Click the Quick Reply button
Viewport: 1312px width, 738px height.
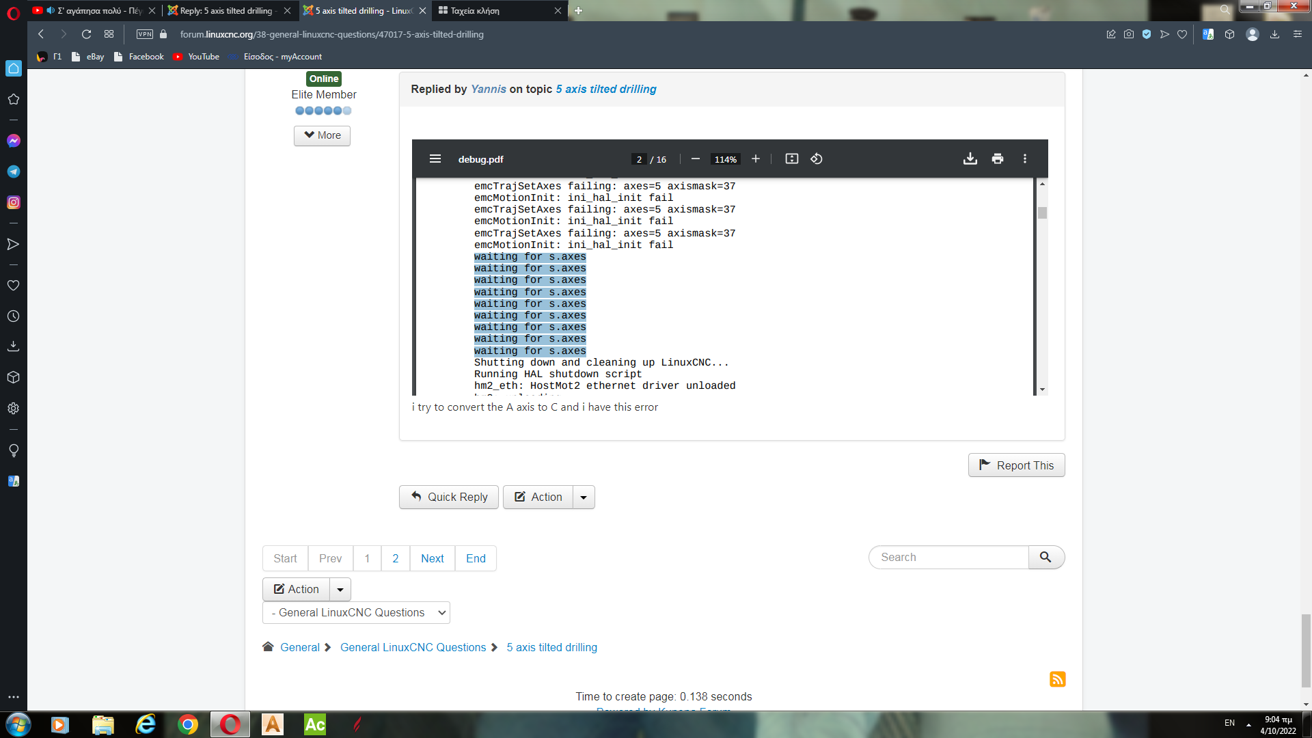pos(449,497)
